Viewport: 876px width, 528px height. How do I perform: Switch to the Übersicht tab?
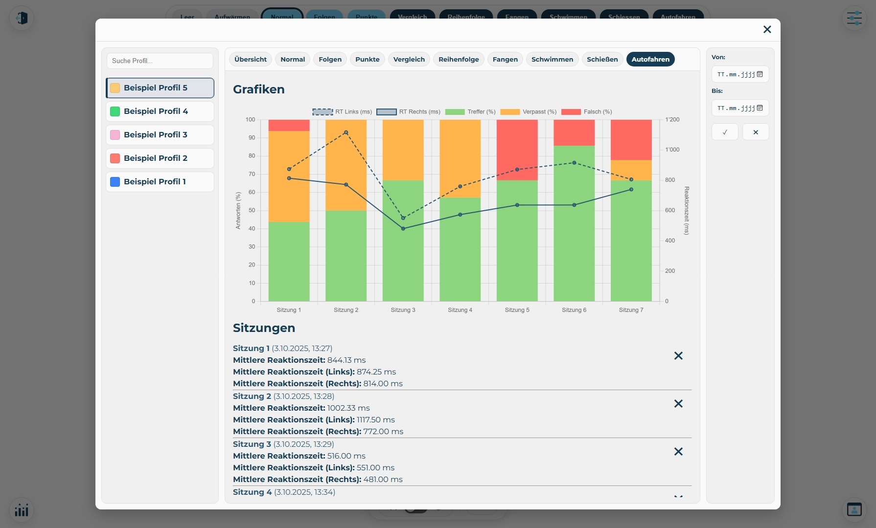[x=251, y=60]
